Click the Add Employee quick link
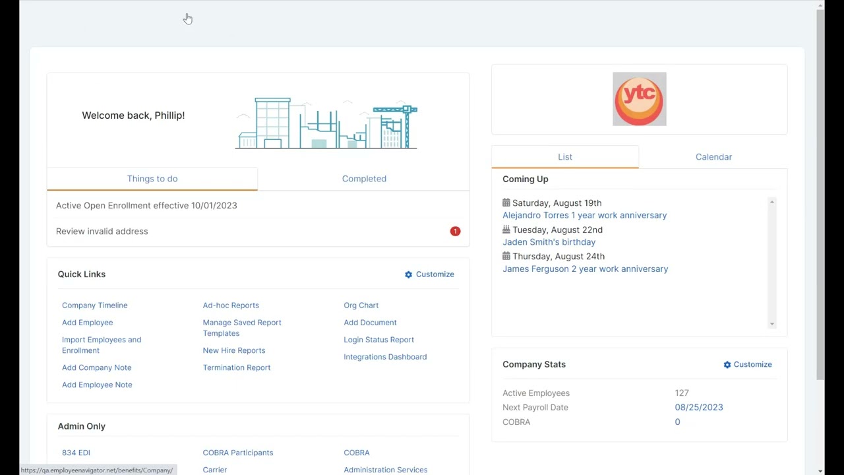Screen dimensions: 844x475 [88, 323]
